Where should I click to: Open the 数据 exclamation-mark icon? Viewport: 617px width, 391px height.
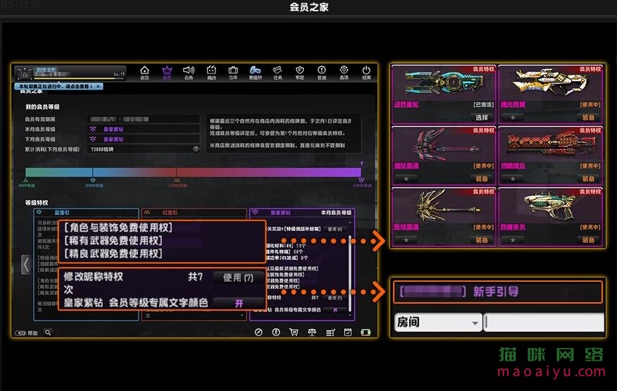coord(321,73)
